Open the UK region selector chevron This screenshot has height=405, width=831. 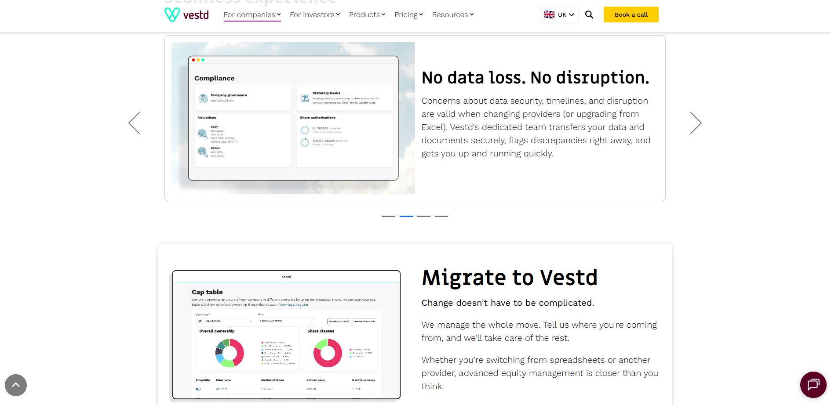point(572,14)
